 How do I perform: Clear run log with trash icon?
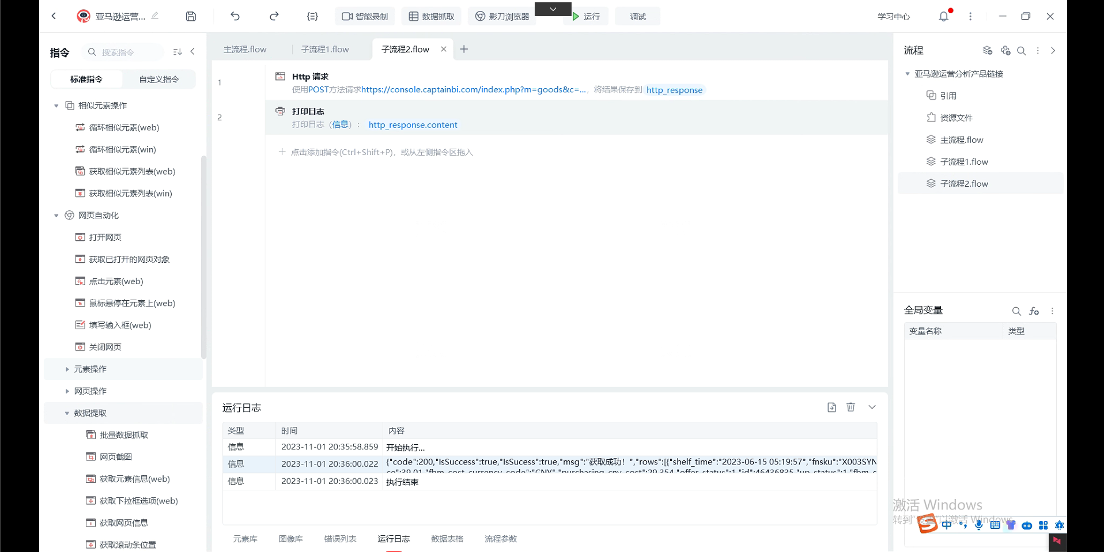[x=850, y=407]
